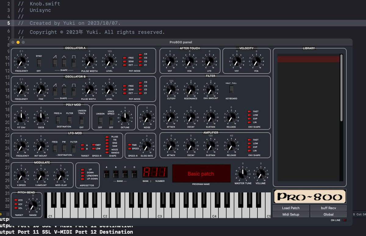Choose Amplifier LOW envelope shape LED
This screenshot has width=366, height=236.
pyautogui.click(x=249, y=144)
